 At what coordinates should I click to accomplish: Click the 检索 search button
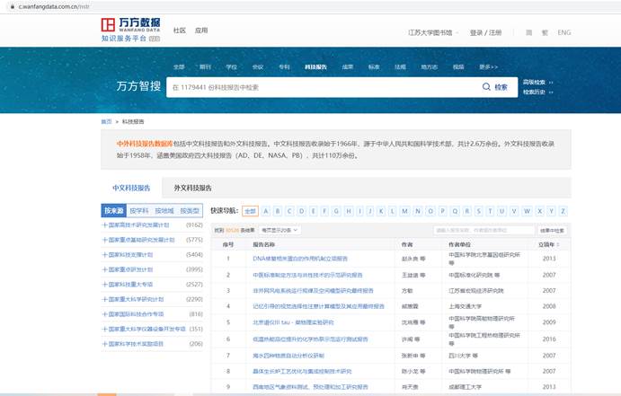[495, 87]
